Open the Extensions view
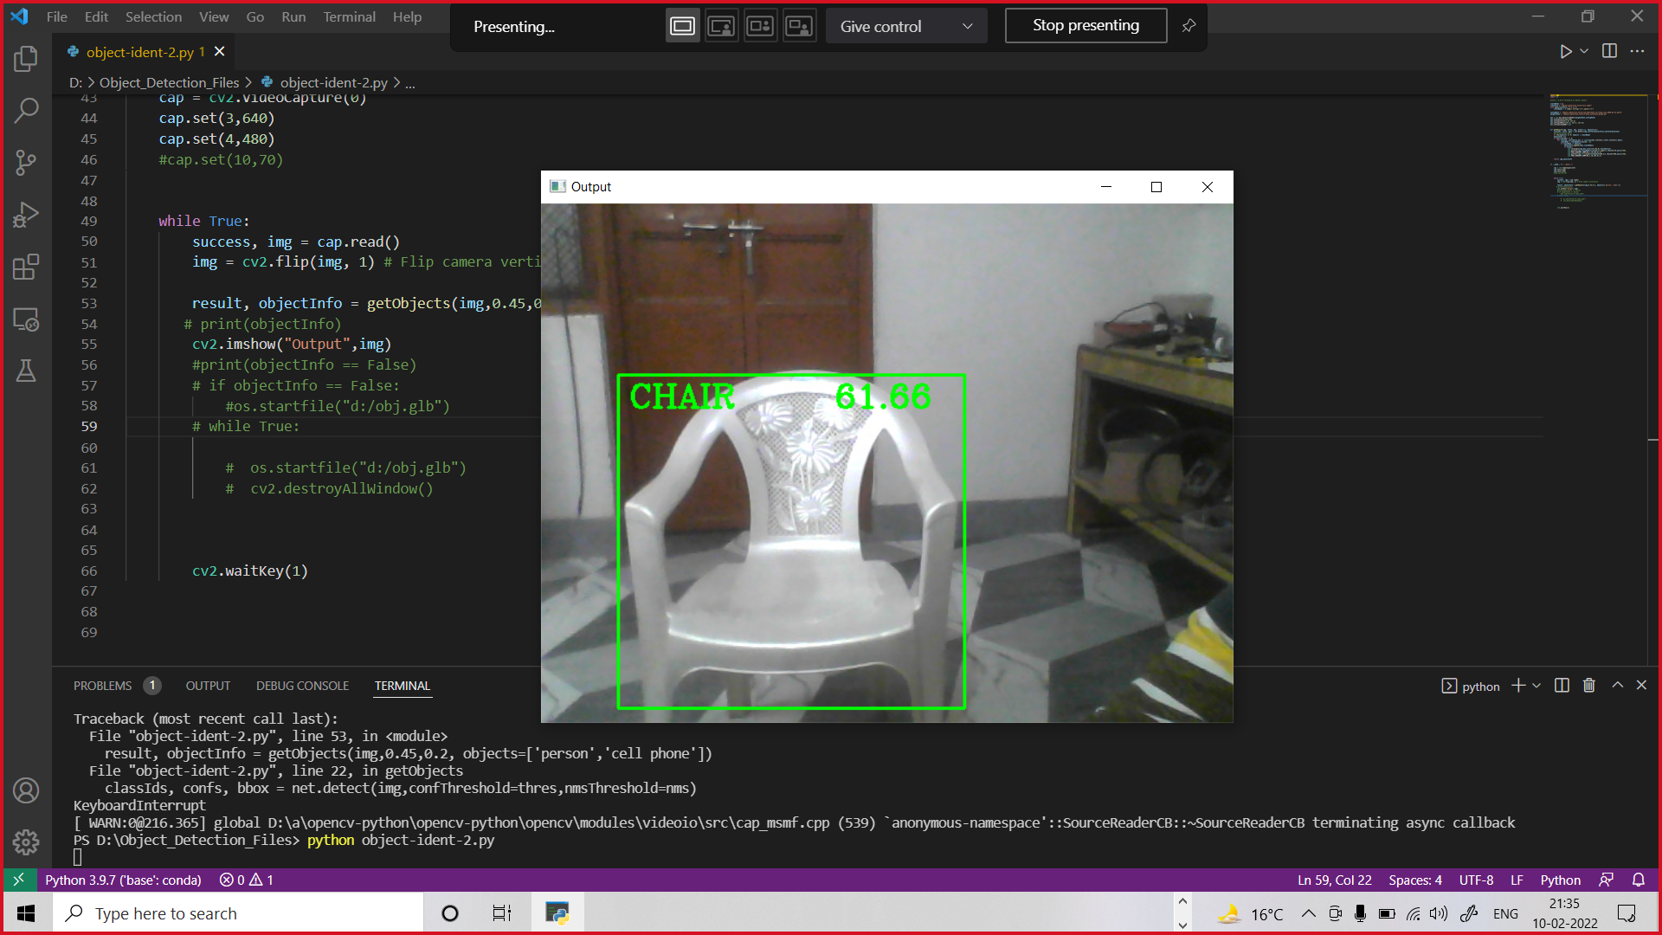Viewport: 1662px width, 935px height. pos(26,267)
